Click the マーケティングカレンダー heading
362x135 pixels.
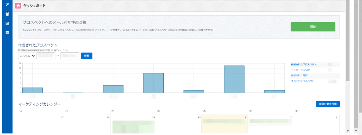39,104
